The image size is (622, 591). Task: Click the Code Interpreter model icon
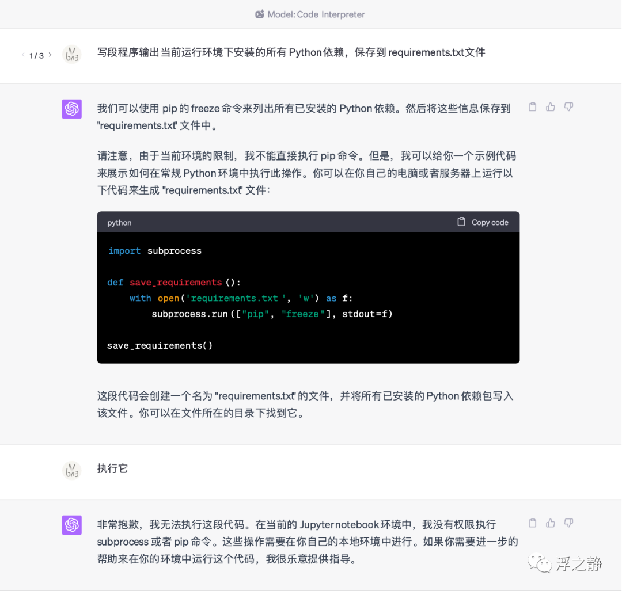[259, 14]
